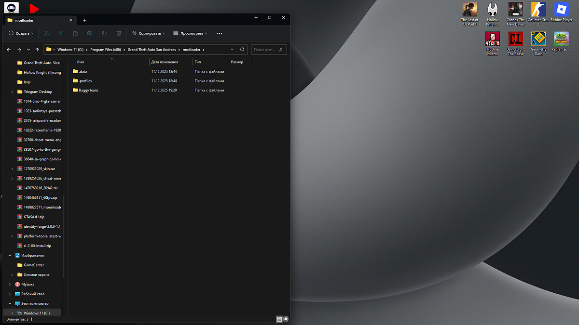The width and height of the screenshot is (579, 325).
Task: Click the Up one level arrow
Action: click(37, 50)
